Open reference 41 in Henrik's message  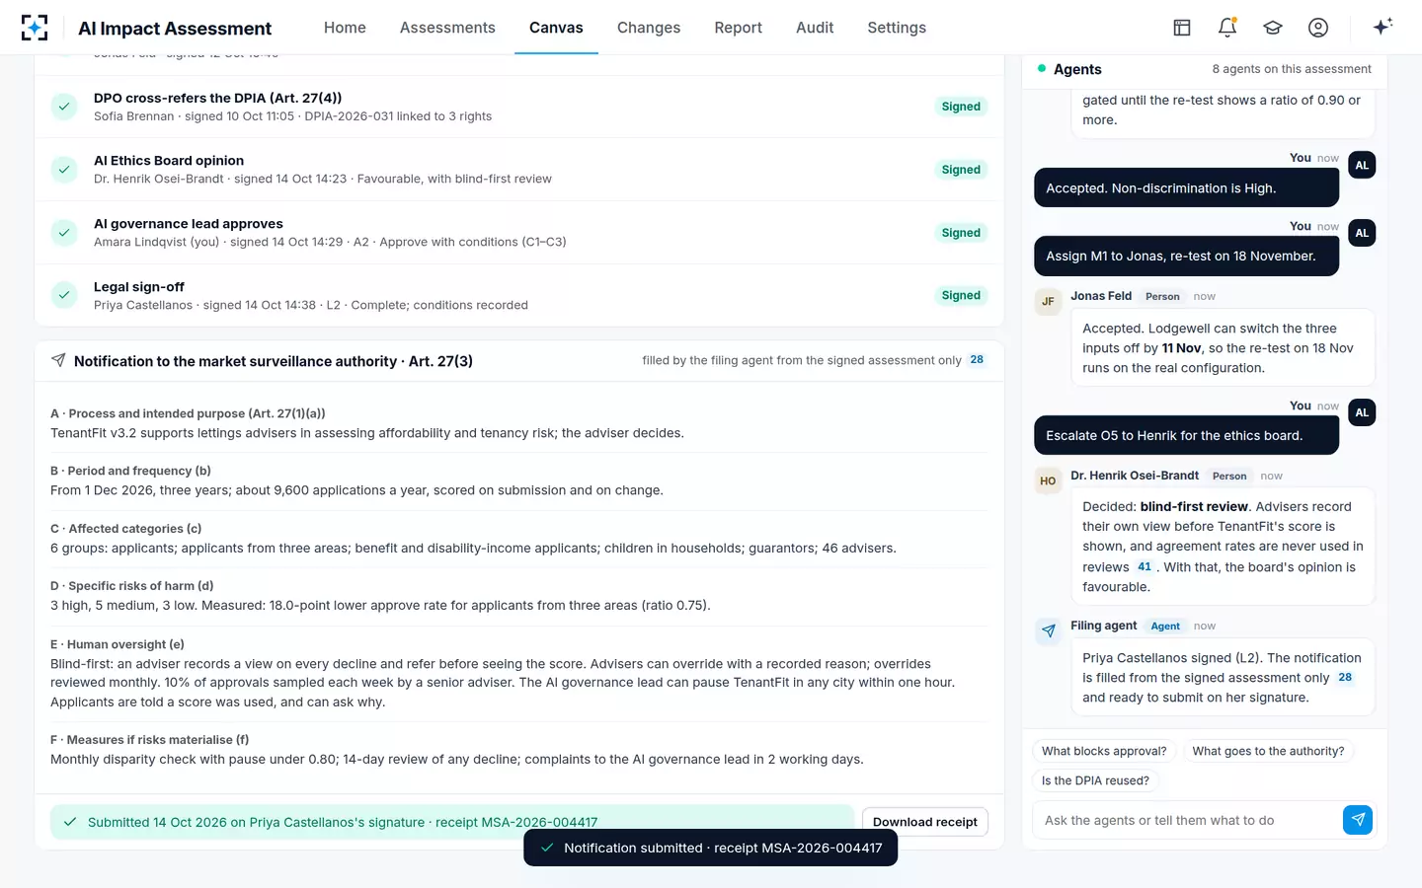1145,567
